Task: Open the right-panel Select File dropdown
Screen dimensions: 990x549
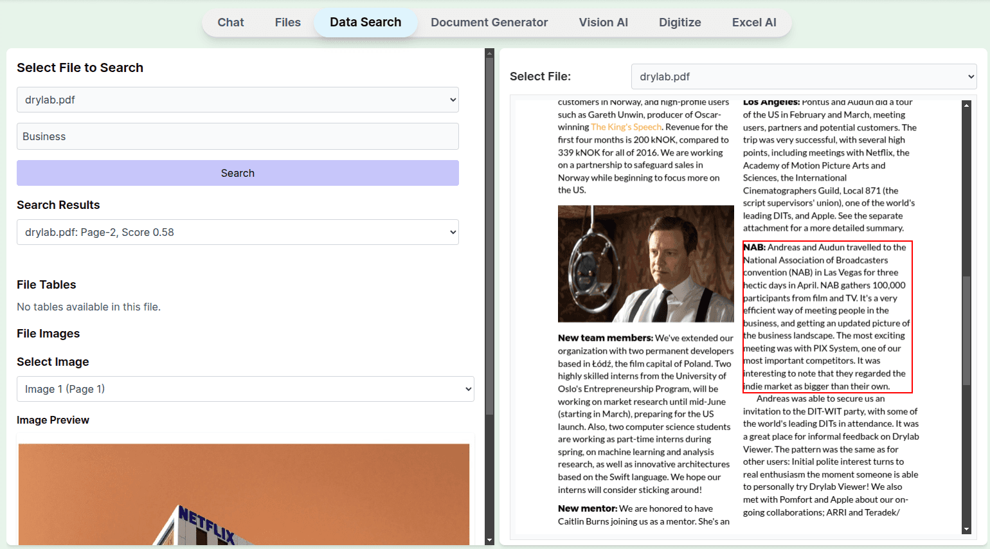Action: point(804,76)
